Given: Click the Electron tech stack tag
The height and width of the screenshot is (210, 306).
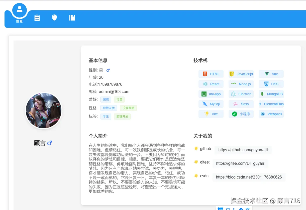Looking at the screenshot, I should [x=241, y=94].
